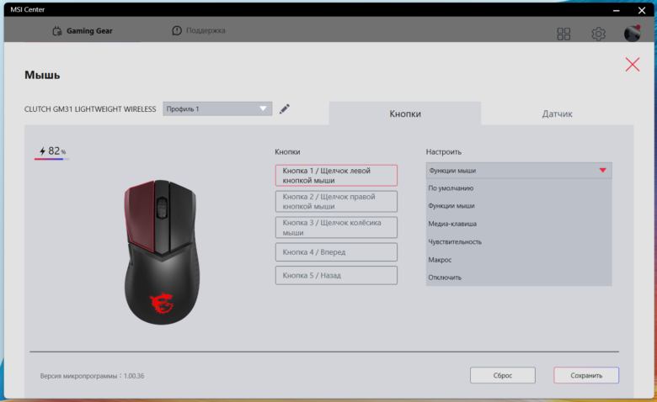Click the user profile avatar
This screenshot has width=657, height=402.
[x=632, y=34]
